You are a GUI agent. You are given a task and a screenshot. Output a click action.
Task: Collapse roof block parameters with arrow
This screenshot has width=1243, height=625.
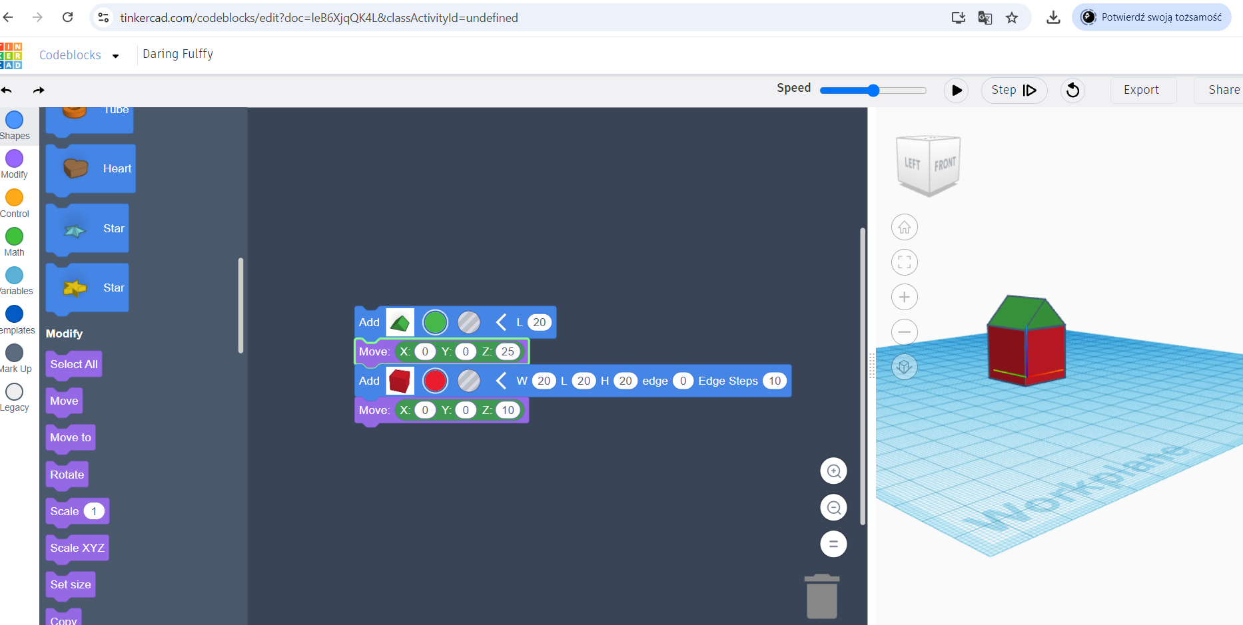[x=502, y=323]
